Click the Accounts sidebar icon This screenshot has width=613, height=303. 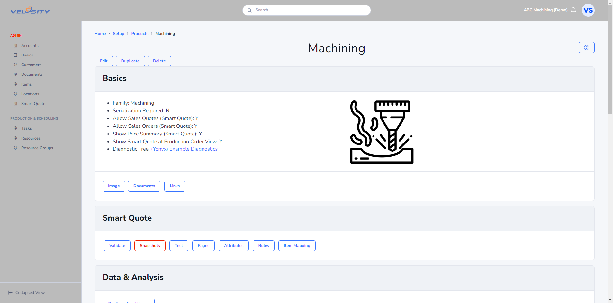tap(15, 46)
